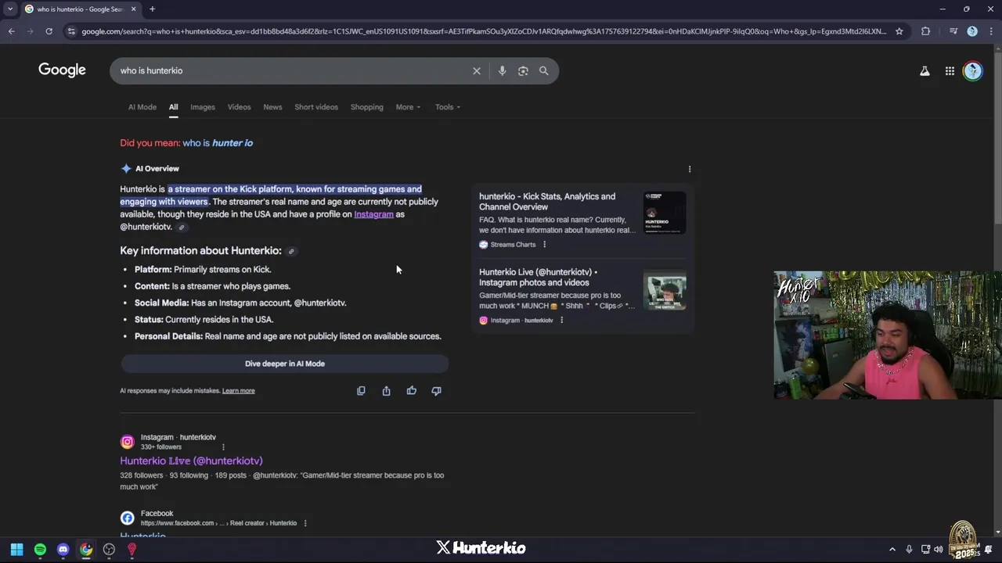Open options dots for Instagram source card
Image resolution: width=1002 pixels, height=563 pixels.
[561, 320]
